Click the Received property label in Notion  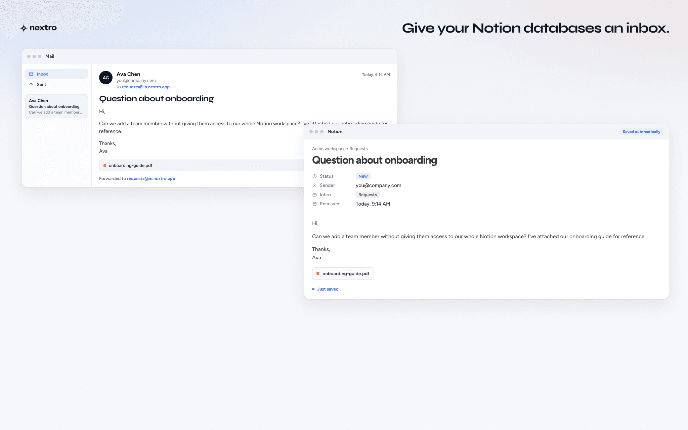[330, 204]
